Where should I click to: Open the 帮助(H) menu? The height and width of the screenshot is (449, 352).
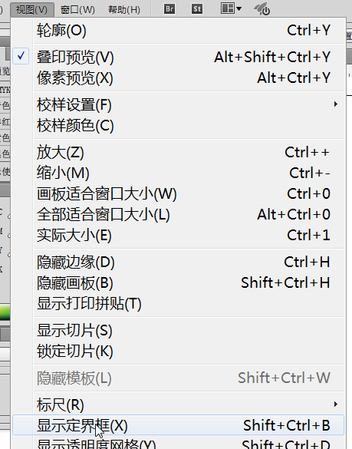[x=124, y=9]
